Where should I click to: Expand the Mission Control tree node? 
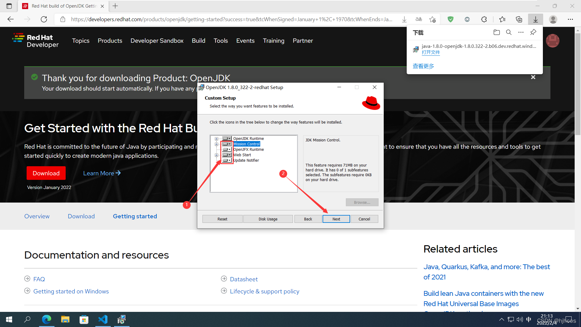coord(216,144)
